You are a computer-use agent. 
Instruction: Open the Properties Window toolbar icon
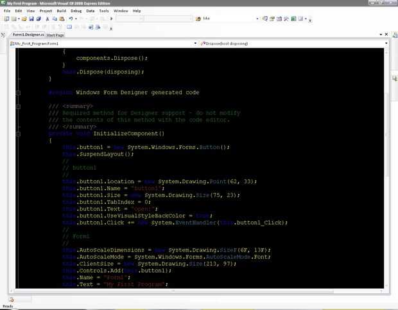click(272, 19)
